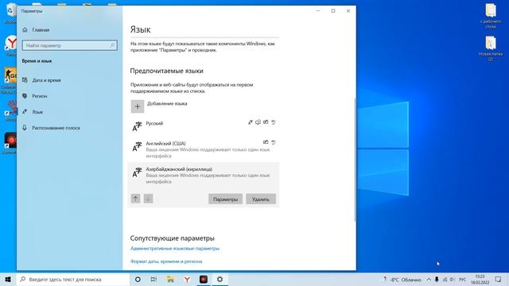The height and width of the screenshot is (286, 509).
Task: Select Язык in the sidebar
Action: tap(37, 112)
